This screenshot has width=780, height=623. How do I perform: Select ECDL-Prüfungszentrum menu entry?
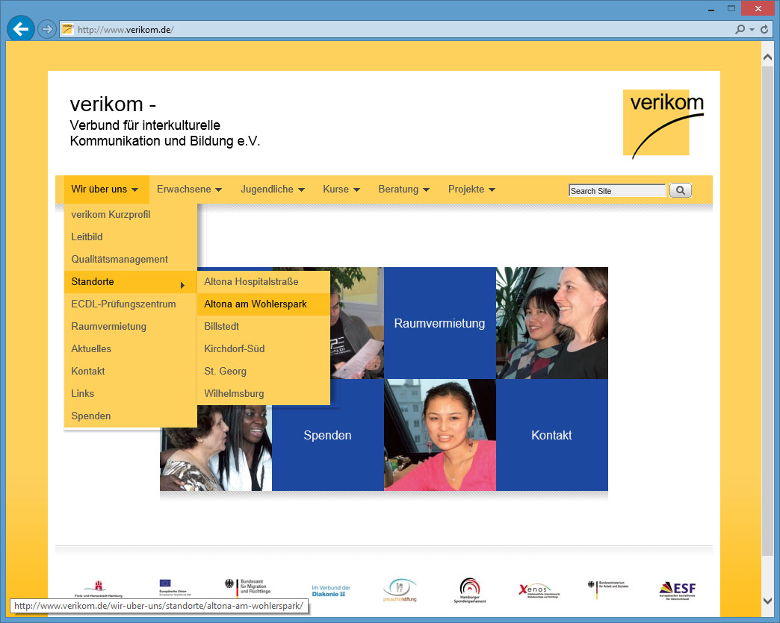pyautogui.click(x=130, y=304)
